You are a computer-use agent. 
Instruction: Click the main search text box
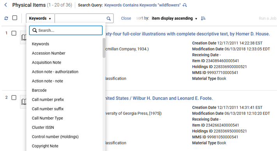(x=80, y=18)
